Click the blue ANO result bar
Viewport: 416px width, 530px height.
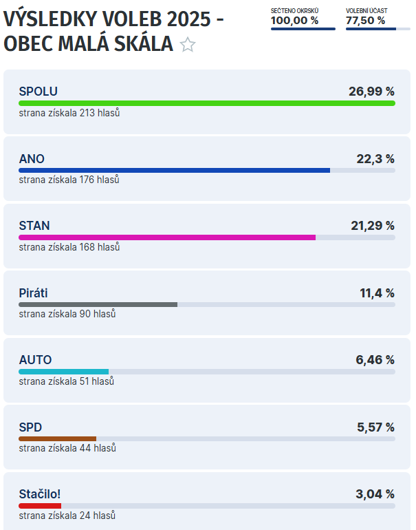click(174, 170)
